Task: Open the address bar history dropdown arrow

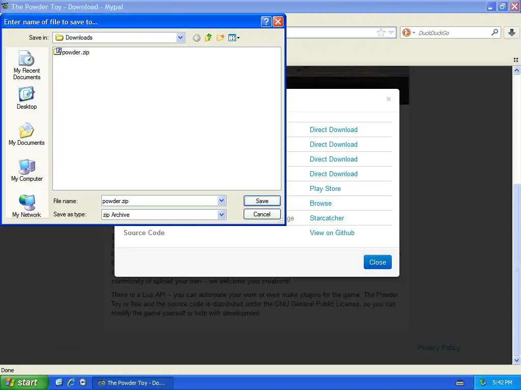Action: tap(391, 32)
